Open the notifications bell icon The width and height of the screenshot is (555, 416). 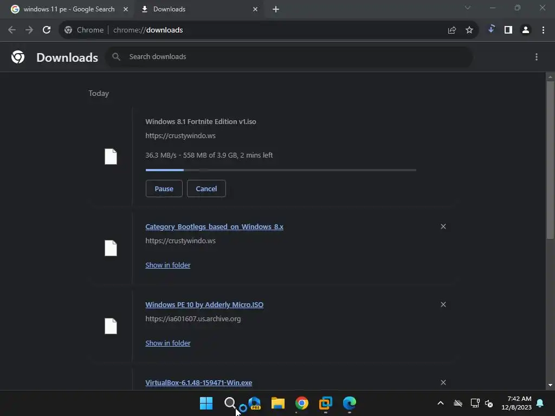[x=540, y=403]
